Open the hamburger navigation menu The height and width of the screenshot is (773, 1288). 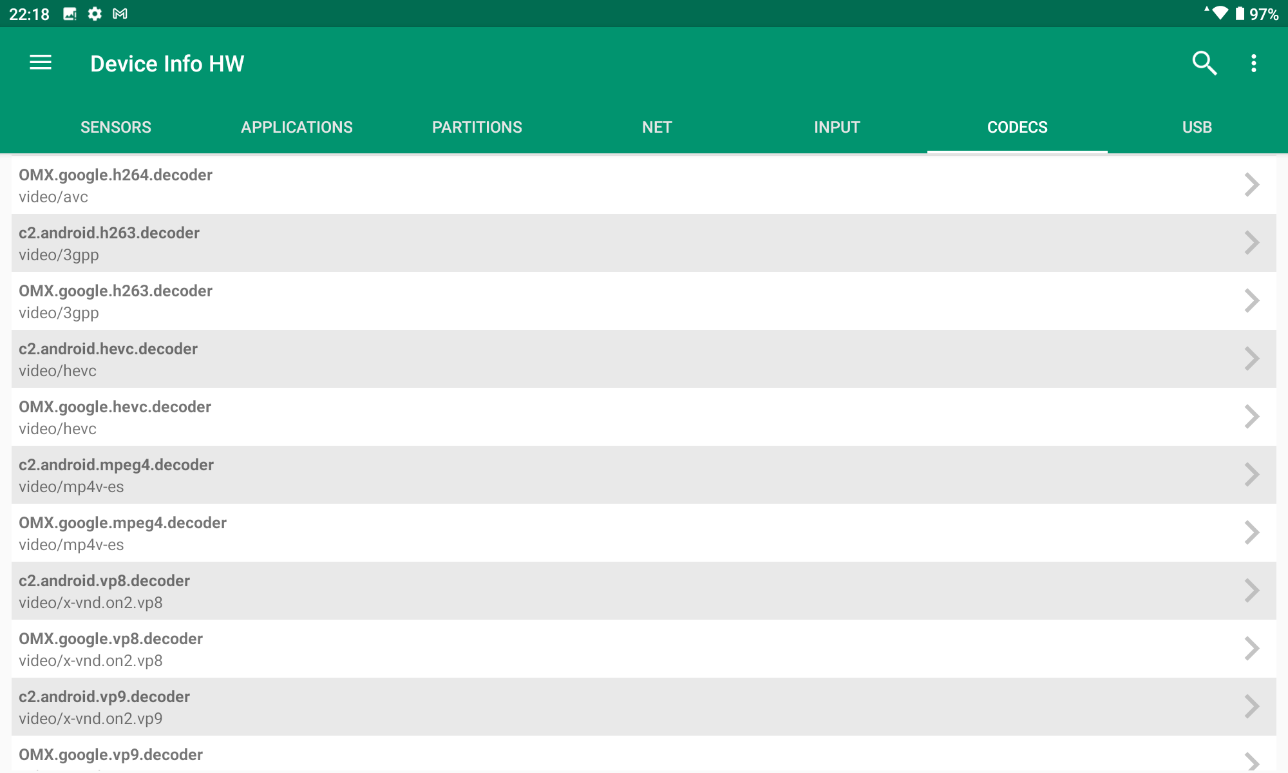click(41, 63)
